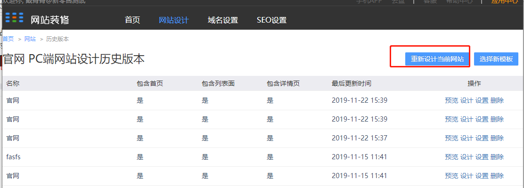The height and width of the screenshot is (188, 524).
Task: Delete the version updated 2019-11-22 15:37
Action: pos(497,138)
